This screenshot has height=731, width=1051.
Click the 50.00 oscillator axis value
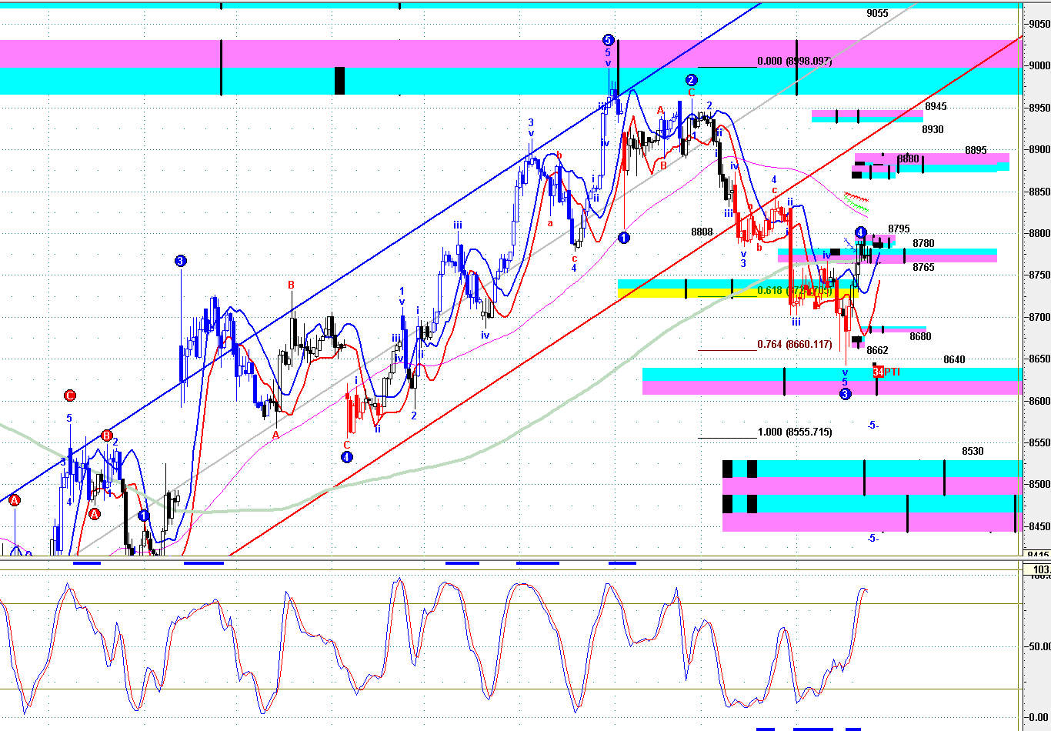(x=1039, y=647)
